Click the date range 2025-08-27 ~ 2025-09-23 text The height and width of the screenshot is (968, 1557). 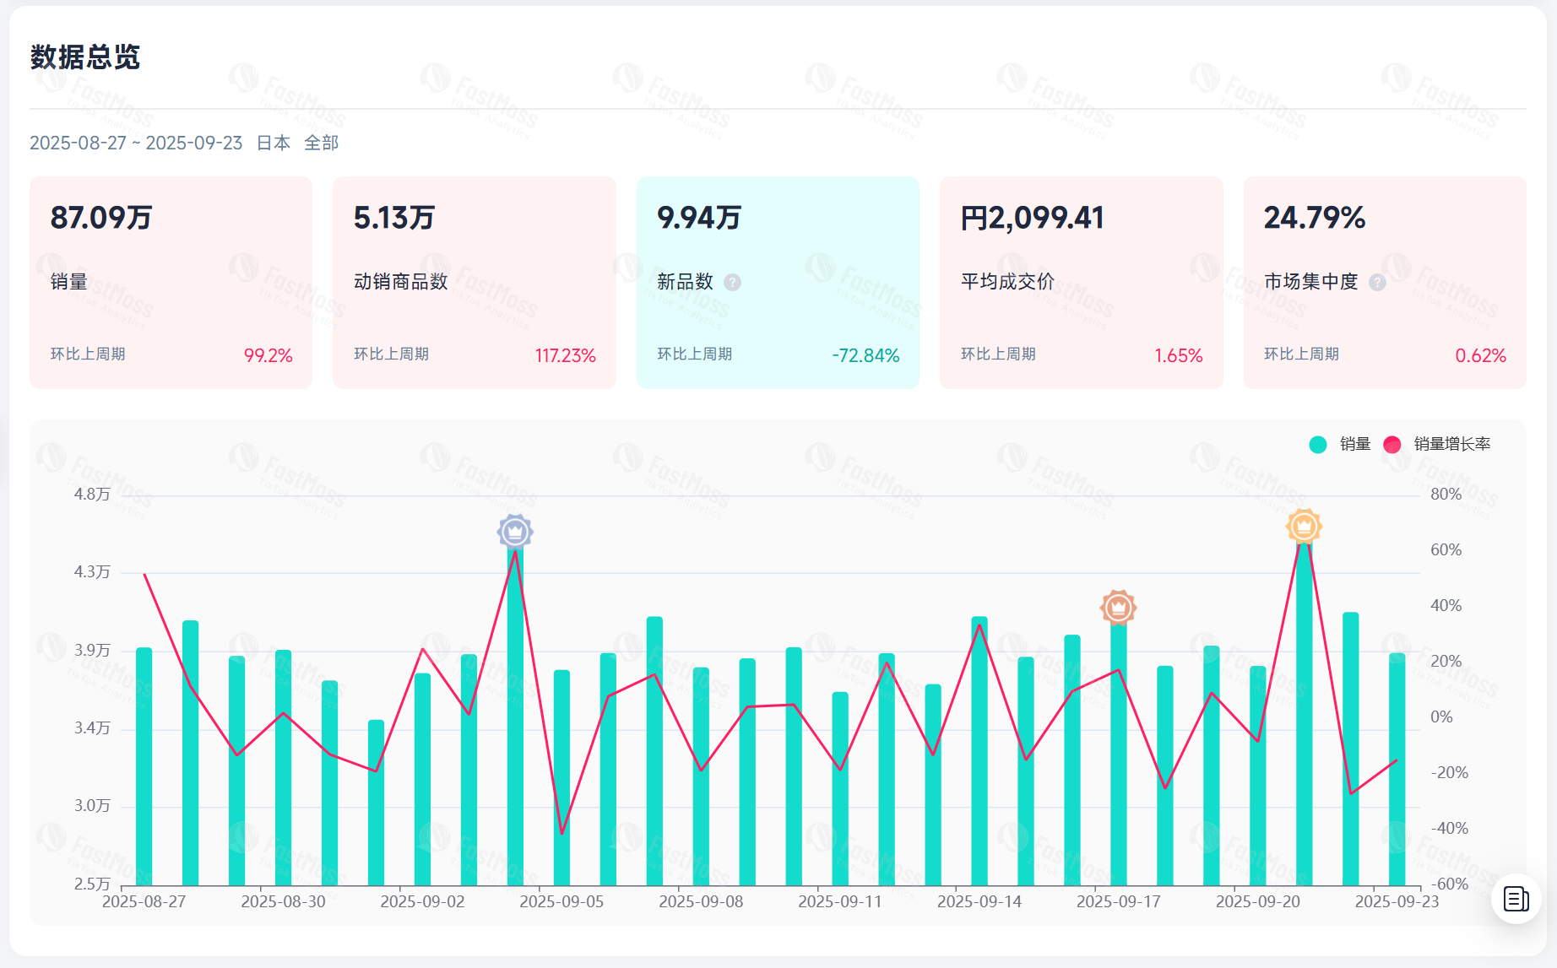tap(136, 143)
